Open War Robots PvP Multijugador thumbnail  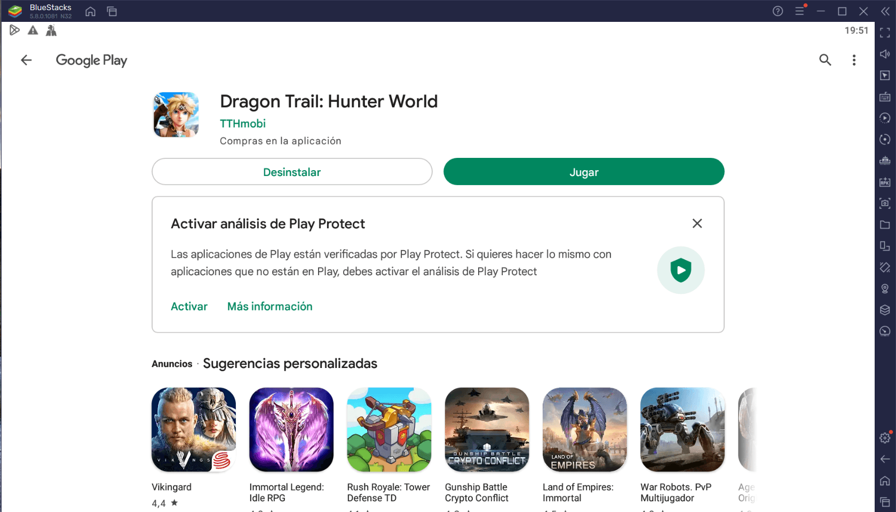click(x=683, y=430)
